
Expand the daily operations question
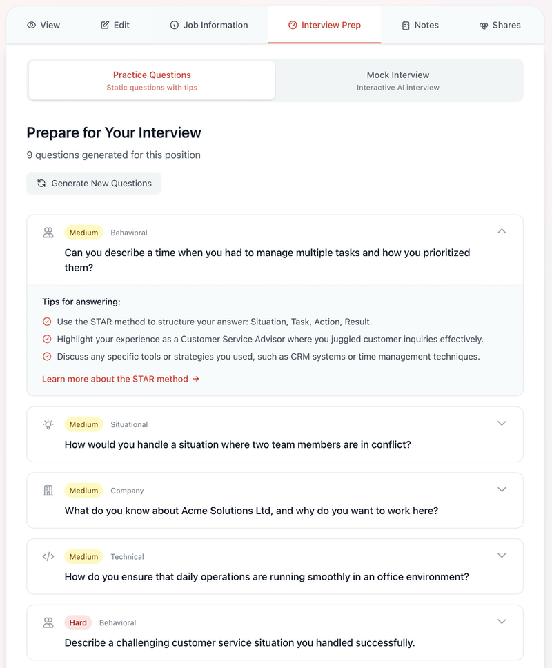[x=502, y=556]
